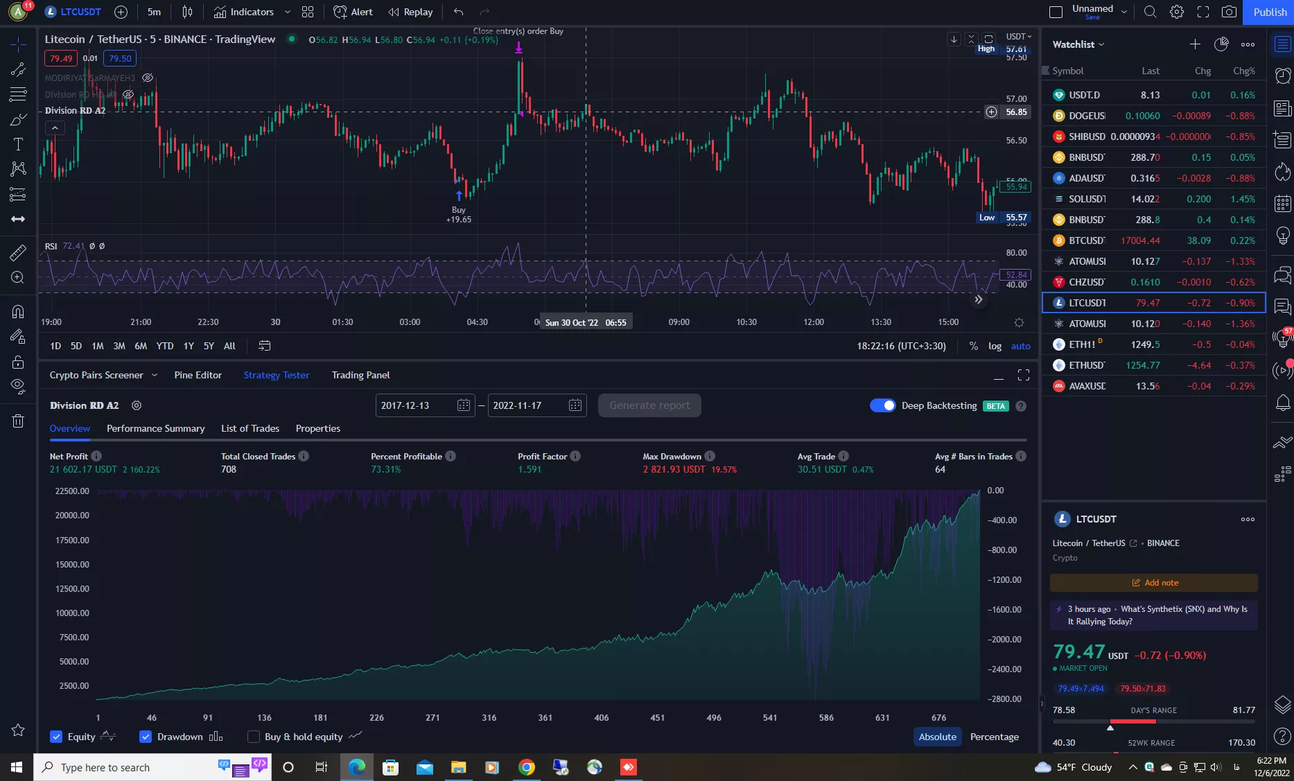Screen dimensions: 1294x781
Task: Open Performance Summary tab
Action: [155, 428]
